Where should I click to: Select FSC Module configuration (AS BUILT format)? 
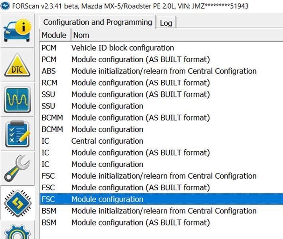(x=161, y=188)
